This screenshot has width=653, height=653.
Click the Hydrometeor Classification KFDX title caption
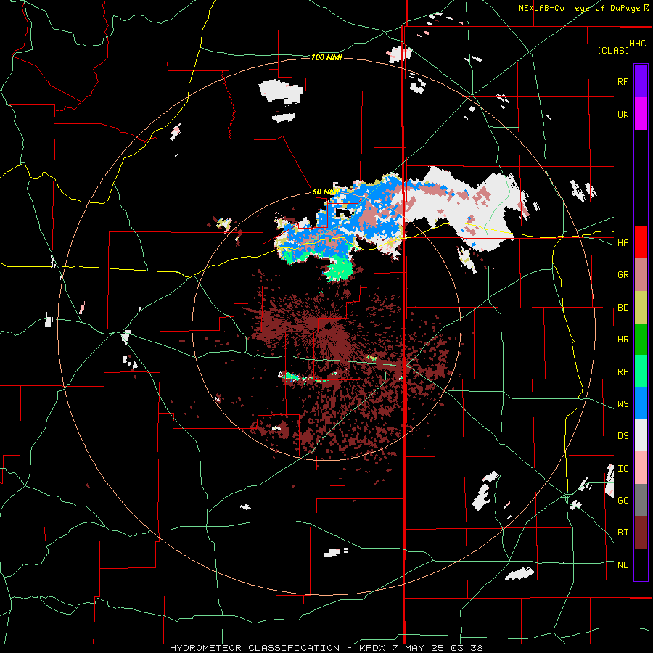pos(326,648)
